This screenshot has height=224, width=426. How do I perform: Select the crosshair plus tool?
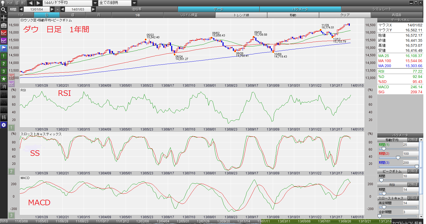(4, 18)
